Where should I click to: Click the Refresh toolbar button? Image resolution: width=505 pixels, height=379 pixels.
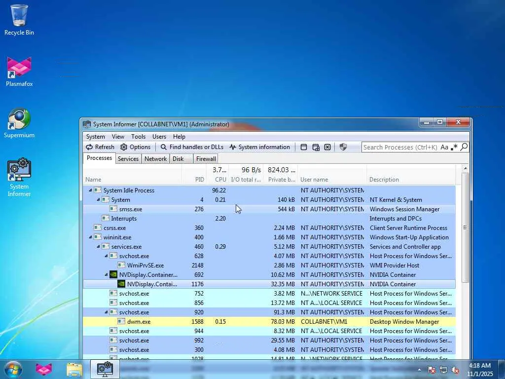point(100,147)
